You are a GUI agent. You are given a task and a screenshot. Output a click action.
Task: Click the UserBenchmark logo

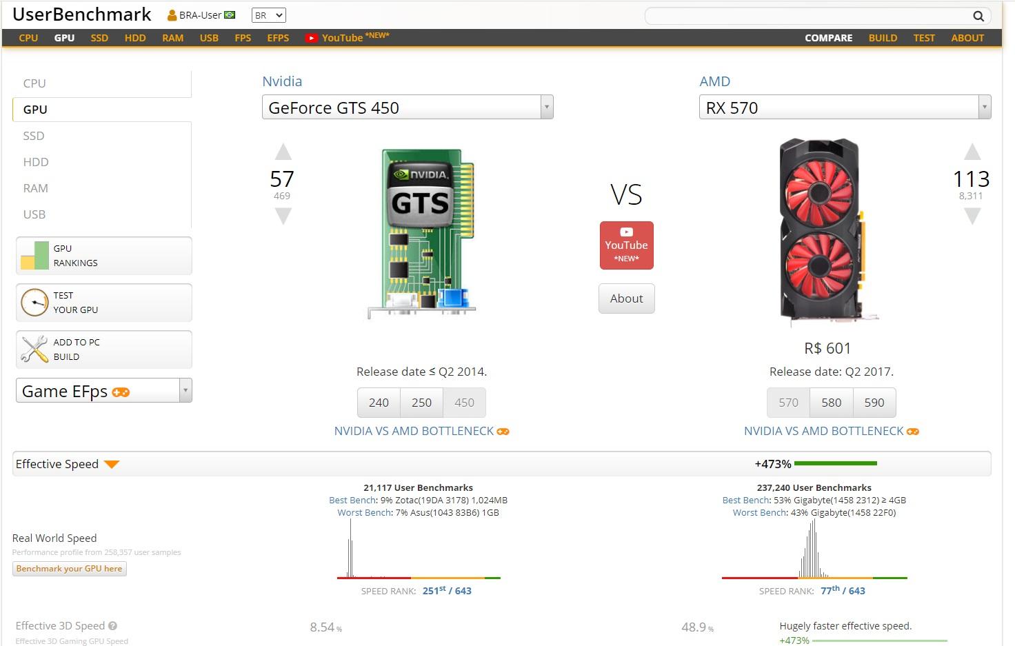click(81, 14)
